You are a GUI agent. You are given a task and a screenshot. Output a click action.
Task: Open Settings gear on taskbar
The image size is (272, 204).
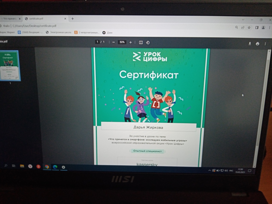(63, 167)
